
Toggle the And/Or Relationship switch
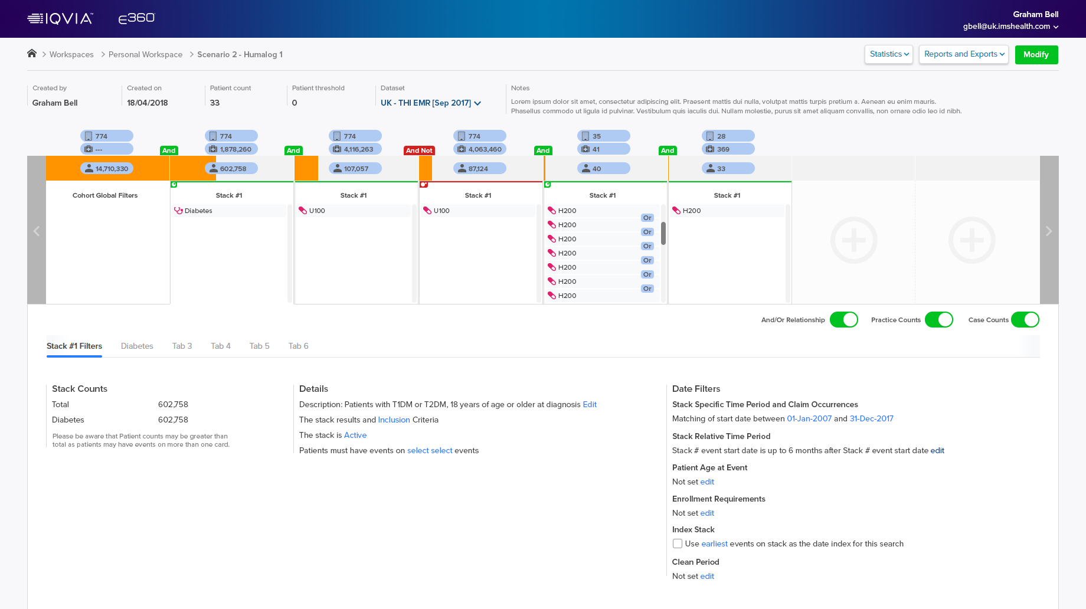pyautogui.click(x=843, y=320)
